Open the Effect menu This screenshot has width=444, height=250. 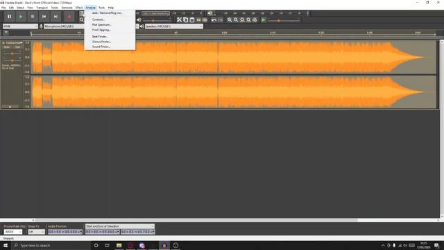79,8
